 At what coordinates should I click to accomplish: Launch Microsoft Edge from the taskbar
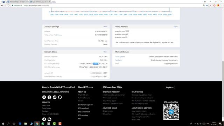[x=20, y=124]
